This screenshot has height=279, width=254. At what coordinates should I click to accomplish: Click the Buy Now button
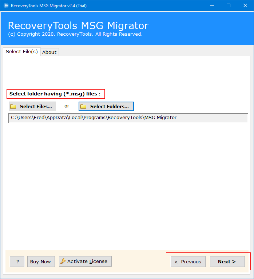coord(41,262)
